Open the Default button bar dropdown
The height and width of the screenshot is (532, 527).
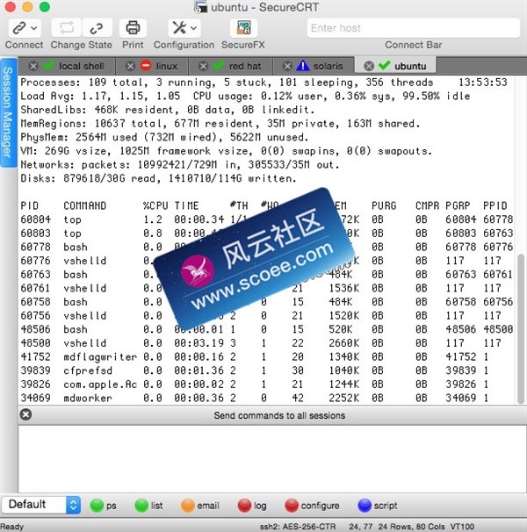(41, 505)
